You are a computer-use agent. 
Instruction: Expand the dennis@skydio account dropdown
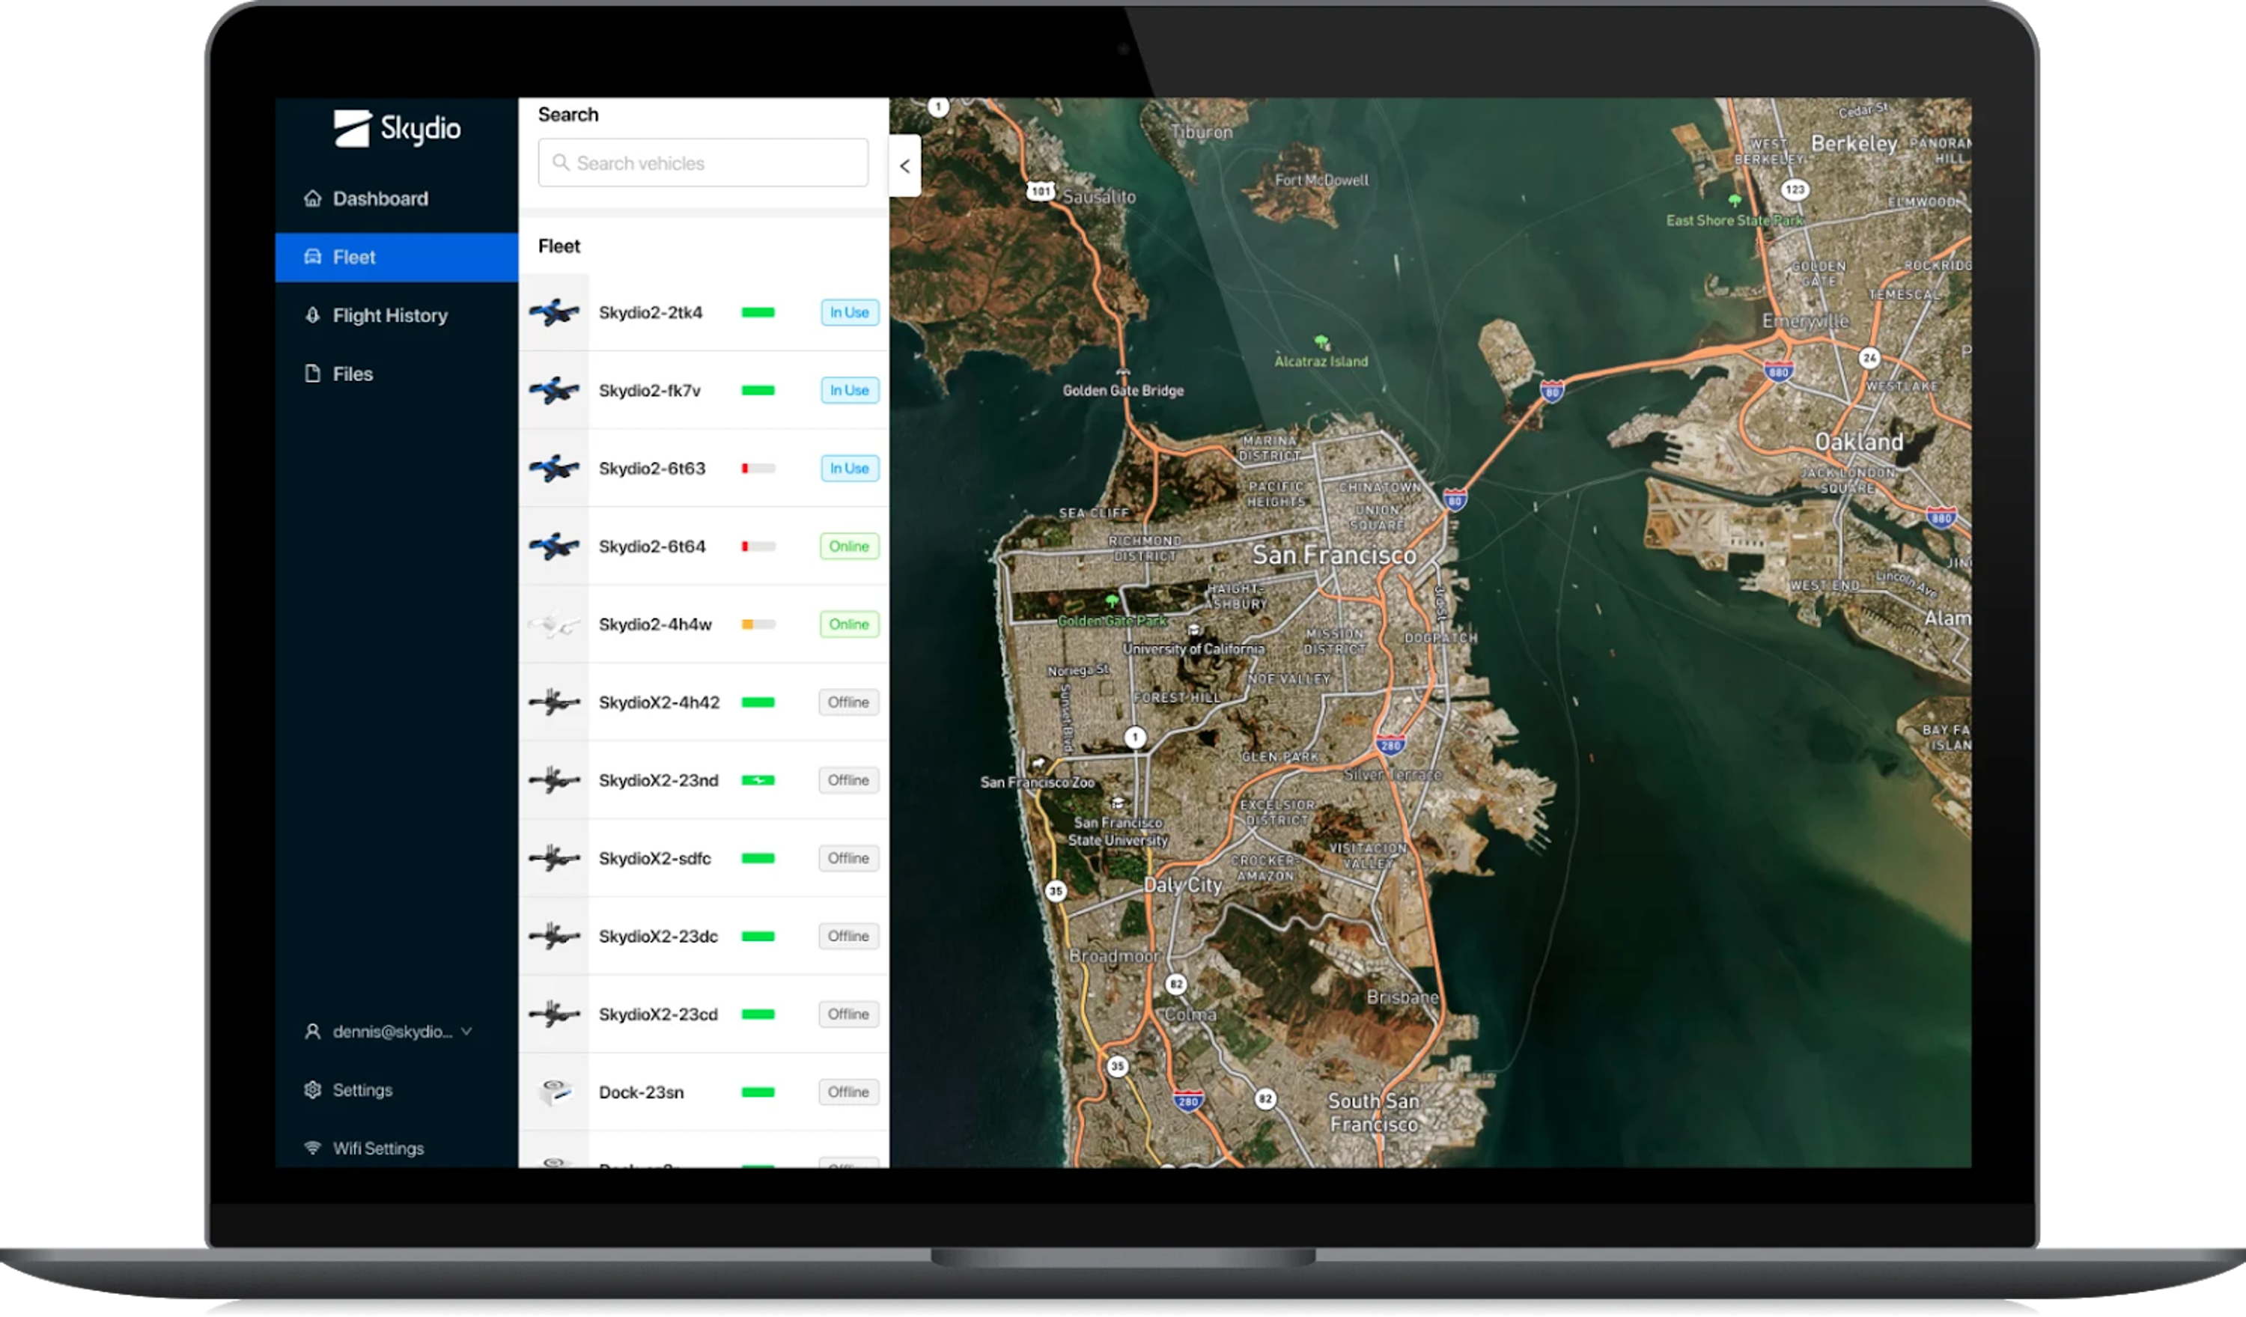[x=466, y=1032]
